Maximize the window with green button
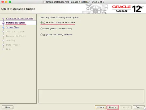Image resolution: width=146 pixels, height=110 pixels. click(10, 2)
